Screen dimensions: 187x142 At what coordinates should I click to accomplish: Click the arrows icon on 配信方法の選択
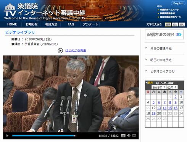[178, 34]
